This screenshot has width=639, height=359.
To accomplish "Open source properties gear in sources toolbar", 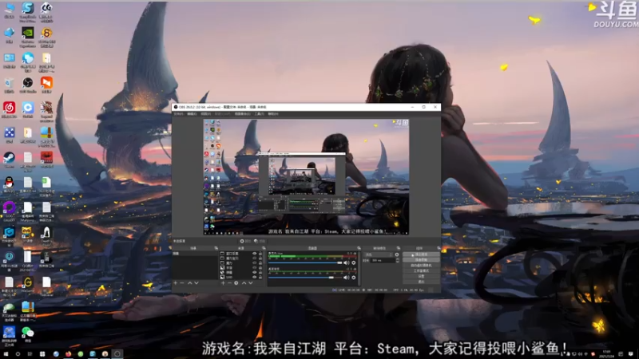I will [x=236, y=283].
